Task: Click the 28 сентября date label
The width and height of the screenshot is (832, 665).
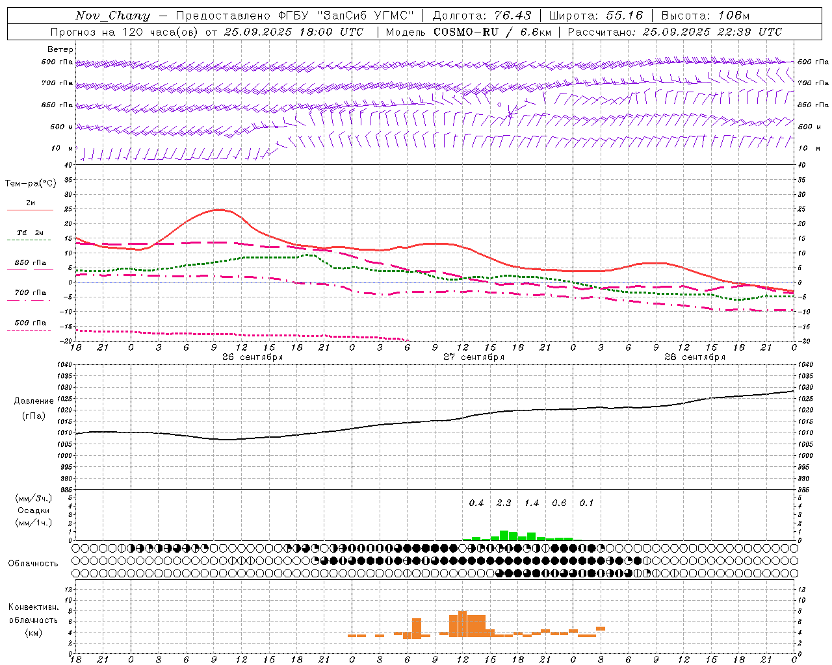Action: (x=695, y=357)
